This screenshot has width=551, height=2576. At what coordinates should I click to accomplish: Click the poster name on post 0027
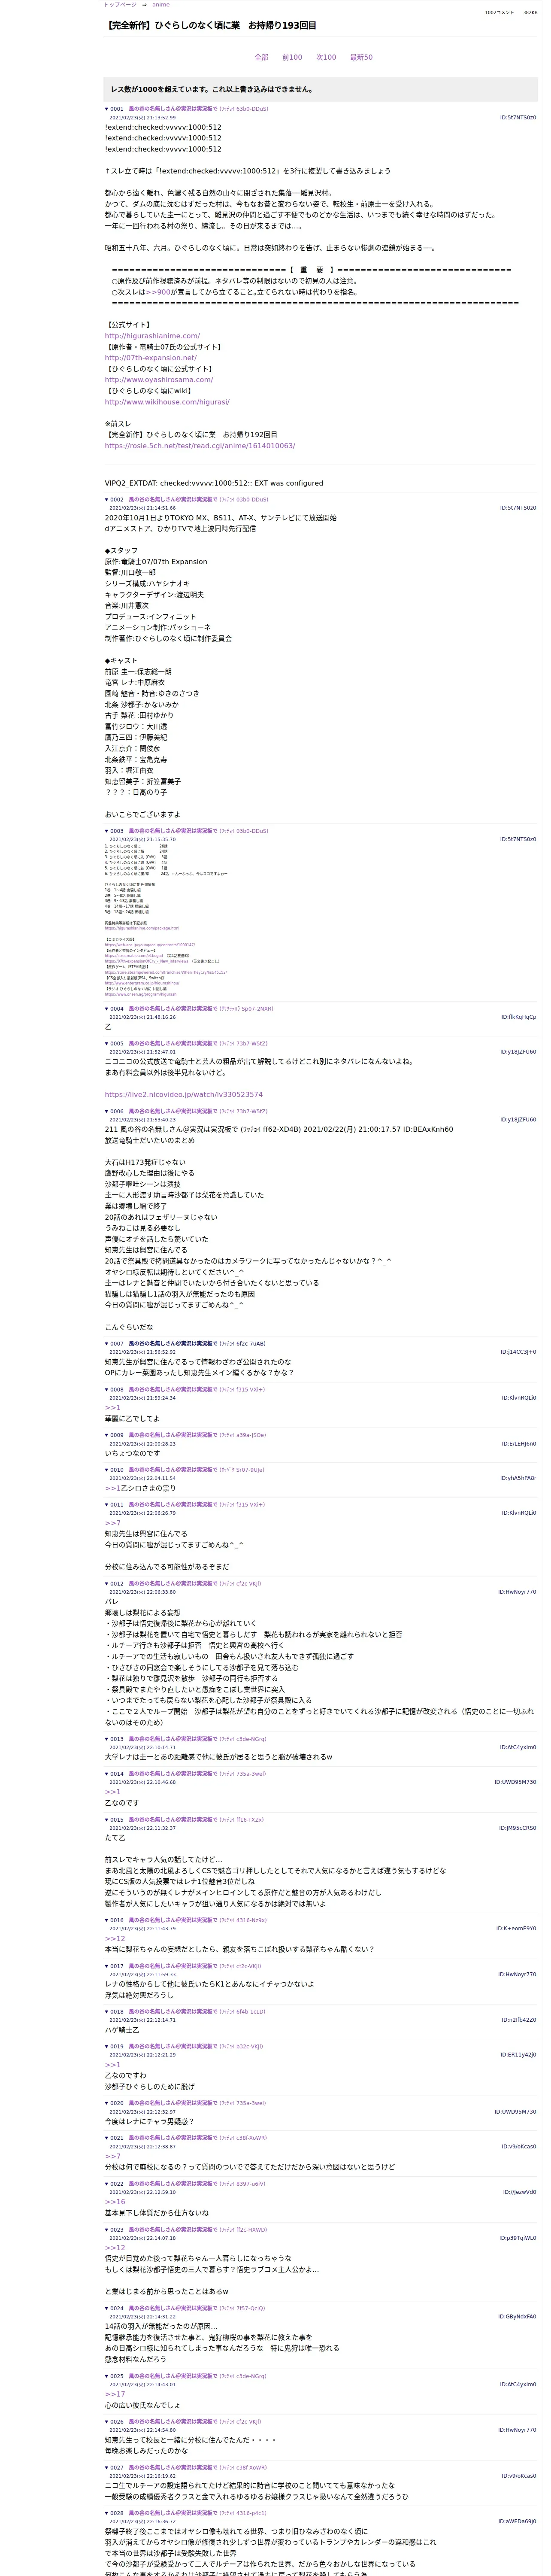click(173, 2467)
